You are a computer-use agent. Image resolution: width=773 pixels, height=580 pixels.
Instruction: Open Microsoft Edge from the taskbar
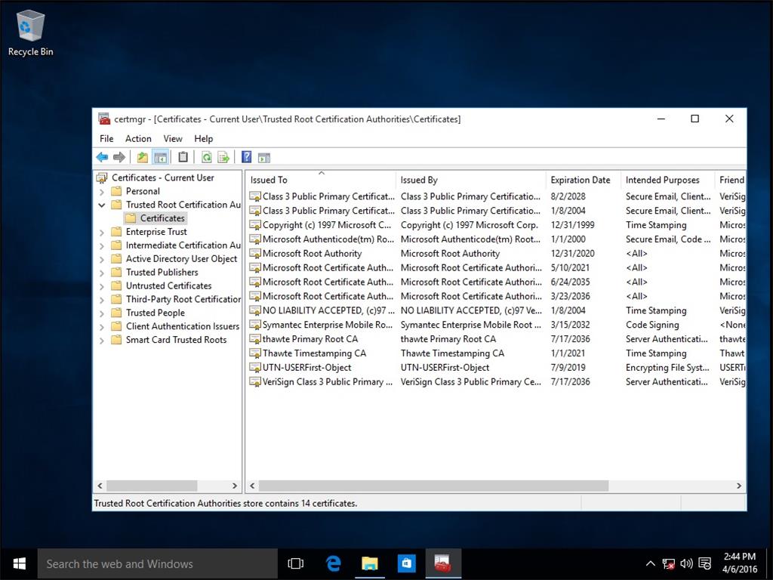[x=333, y=563]
